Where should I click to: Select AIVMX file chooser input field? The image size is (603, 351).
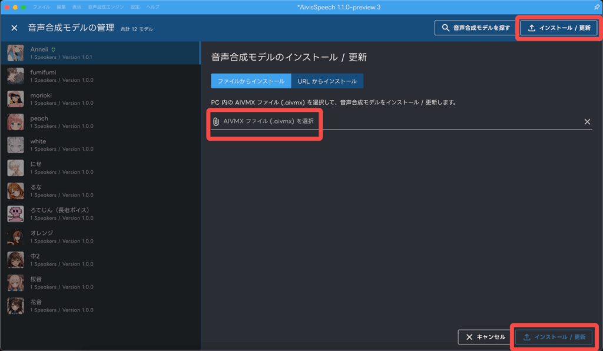click(x=402, y=121)
